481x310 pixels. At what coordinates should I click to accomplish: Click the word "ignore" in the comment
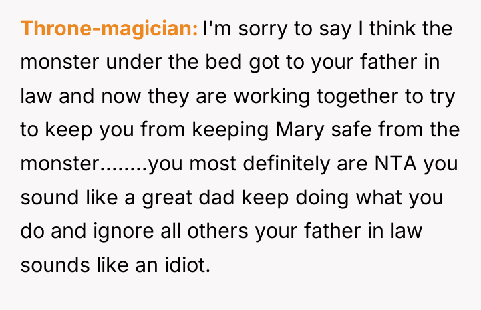coord(124,232)
